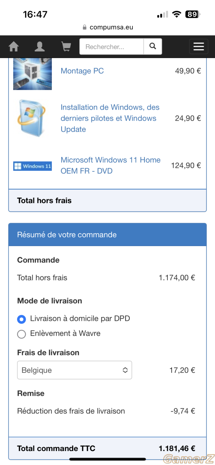
Task: Open the home page icon
Action: 14,47
